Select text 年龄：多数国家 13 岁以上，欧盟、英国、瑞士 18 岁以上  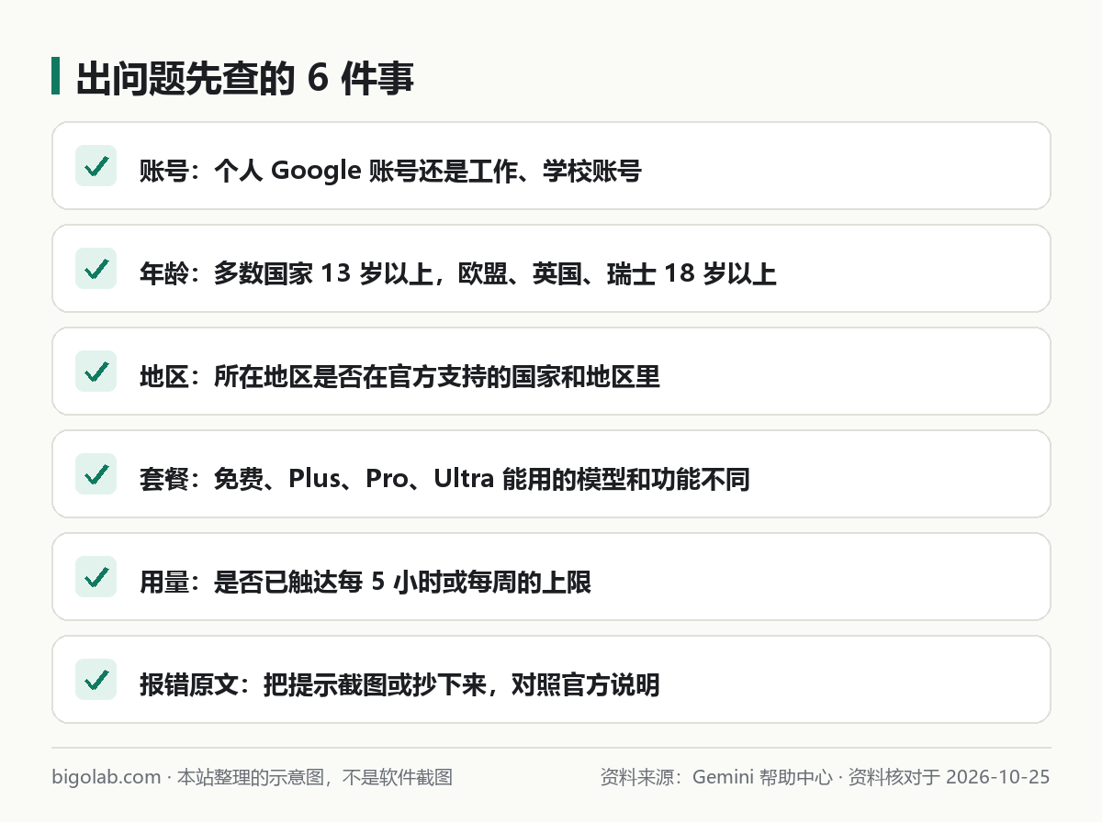pyautogui.click(x=458, y=273)
